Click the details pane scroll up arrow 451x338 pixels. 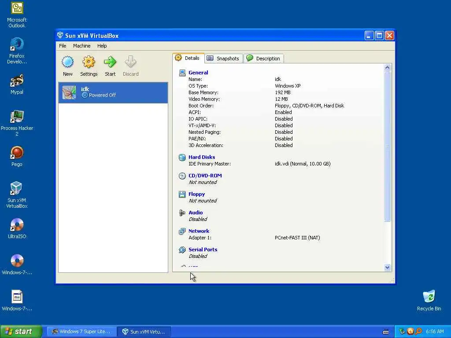click(387, 67)
